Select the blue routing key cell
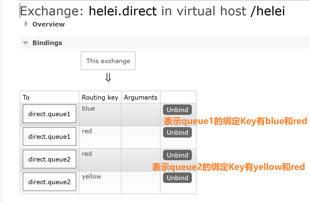Image resolution: width=310 pixels, height=202 pixels. pyautogui.click(x=89, y=109)
